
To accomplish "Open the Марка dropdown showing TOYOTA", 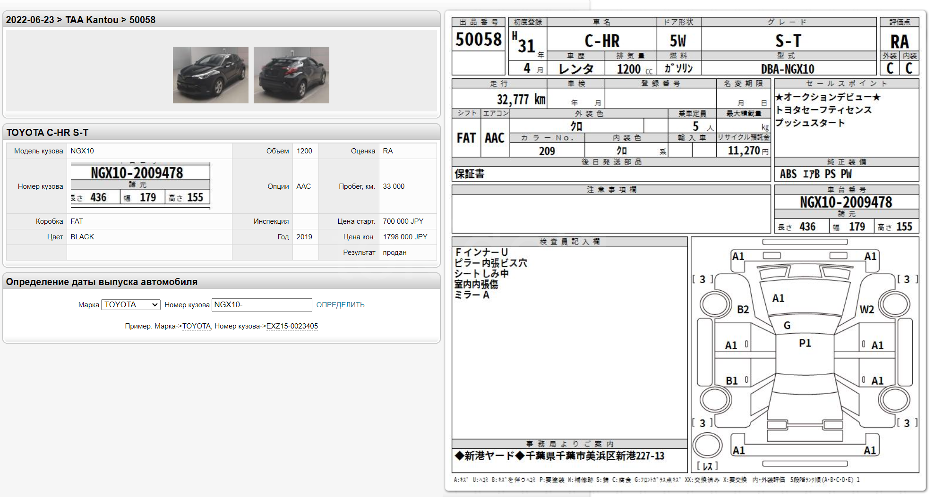I will (x=131, y=305).
